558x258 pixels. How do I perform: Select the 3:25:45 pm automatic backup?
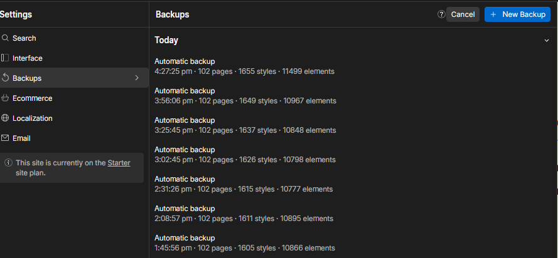click(245, 125)
